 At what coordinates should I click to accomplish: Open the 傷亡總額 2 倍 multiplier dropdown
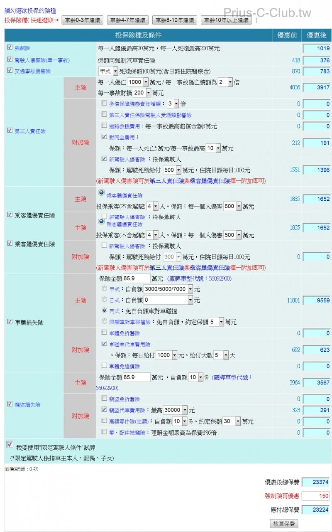click(225, 82)
